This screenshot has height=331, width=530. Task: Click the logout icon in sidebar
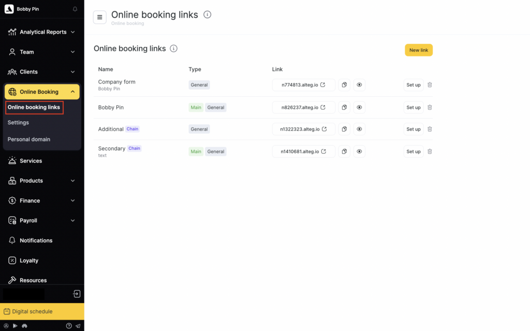[x=77, y=294]
